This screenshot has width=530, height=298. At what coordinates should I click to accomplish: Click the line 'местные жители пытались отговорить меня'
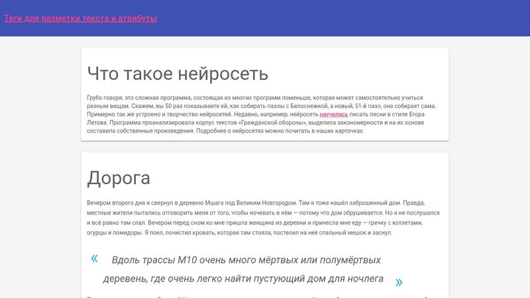point(263,213)
